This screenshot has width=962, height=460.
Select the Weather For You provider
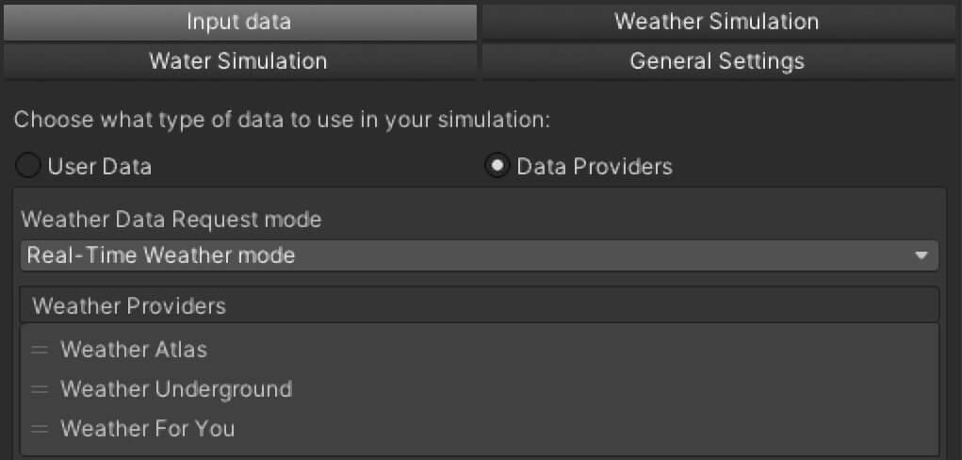[147, 429]
